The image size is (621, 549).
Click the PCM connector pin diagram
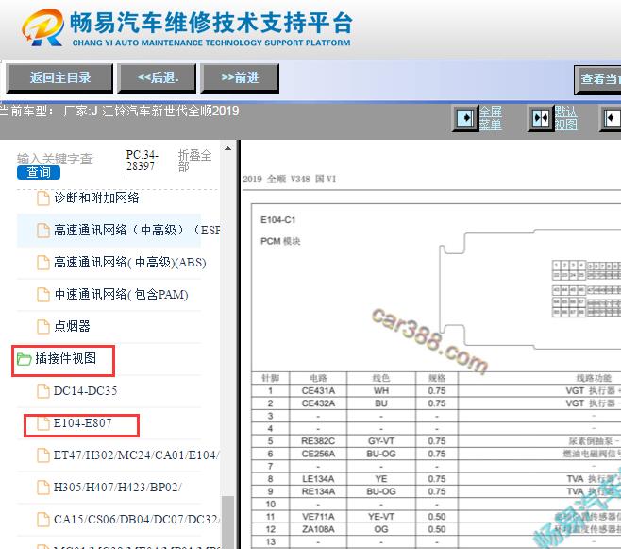[529, 291]
